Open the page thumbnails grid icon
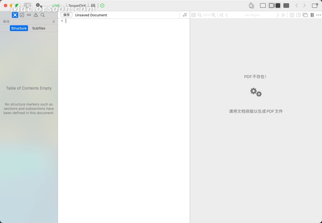 click(194, 15)
